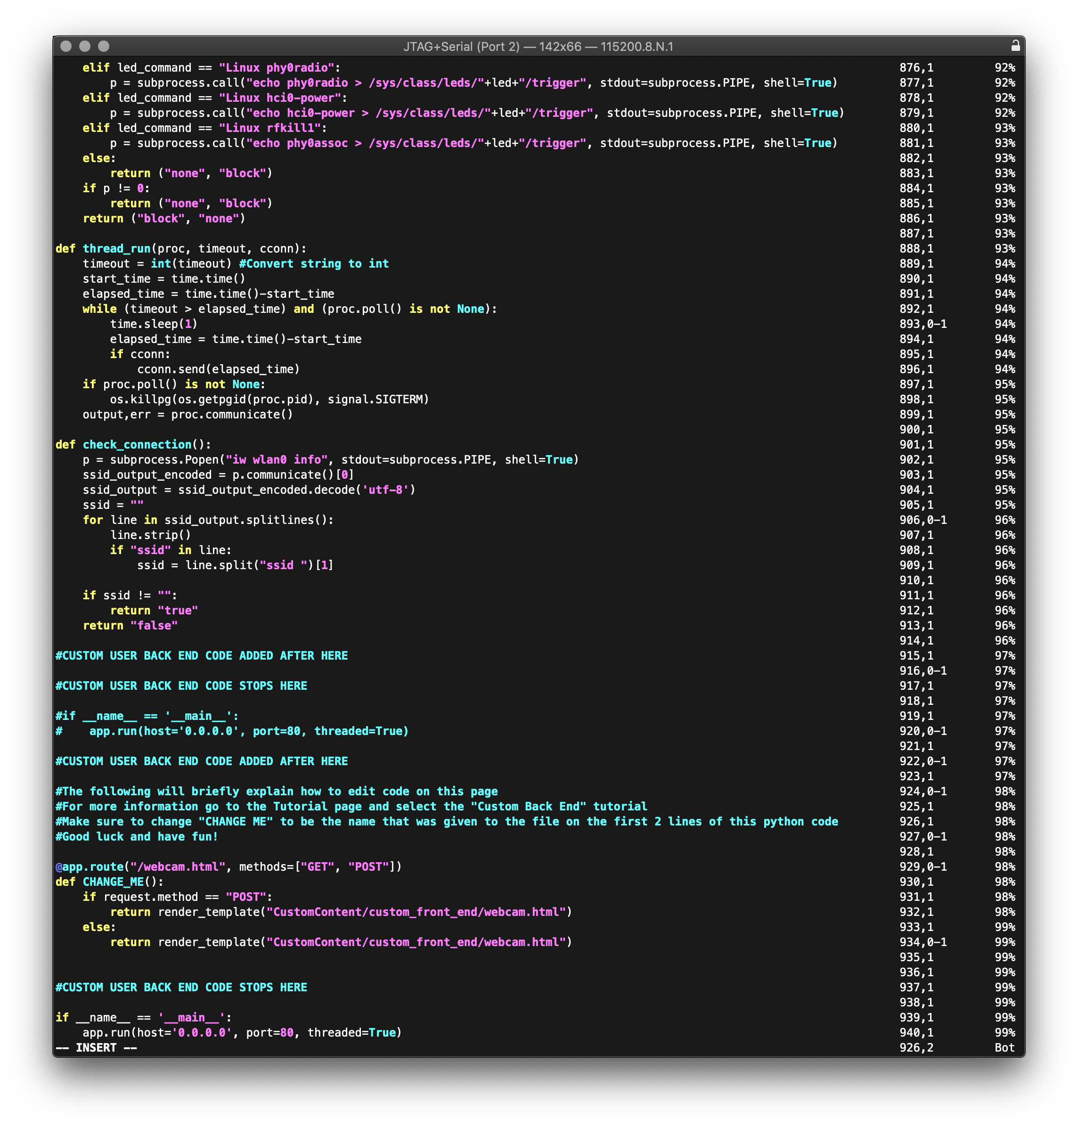Click the "Bot" scroll indicator
The width and height of the screenshot is (1078, 1127).
point(1004,1048)
